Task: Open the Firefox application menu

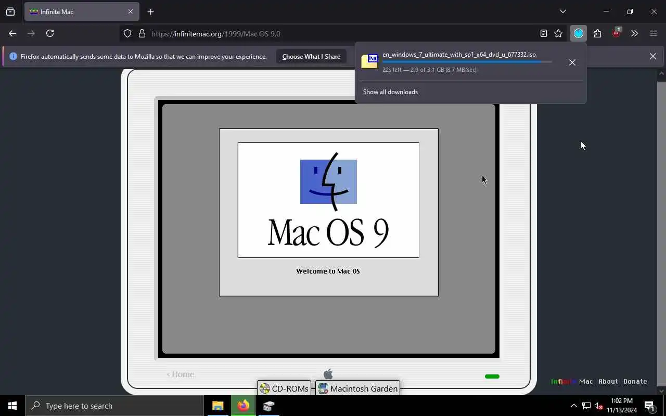Action: click(654, 33)
